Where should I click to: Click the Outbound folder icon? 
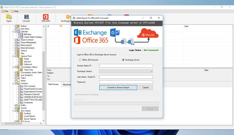tap(22, 64)
